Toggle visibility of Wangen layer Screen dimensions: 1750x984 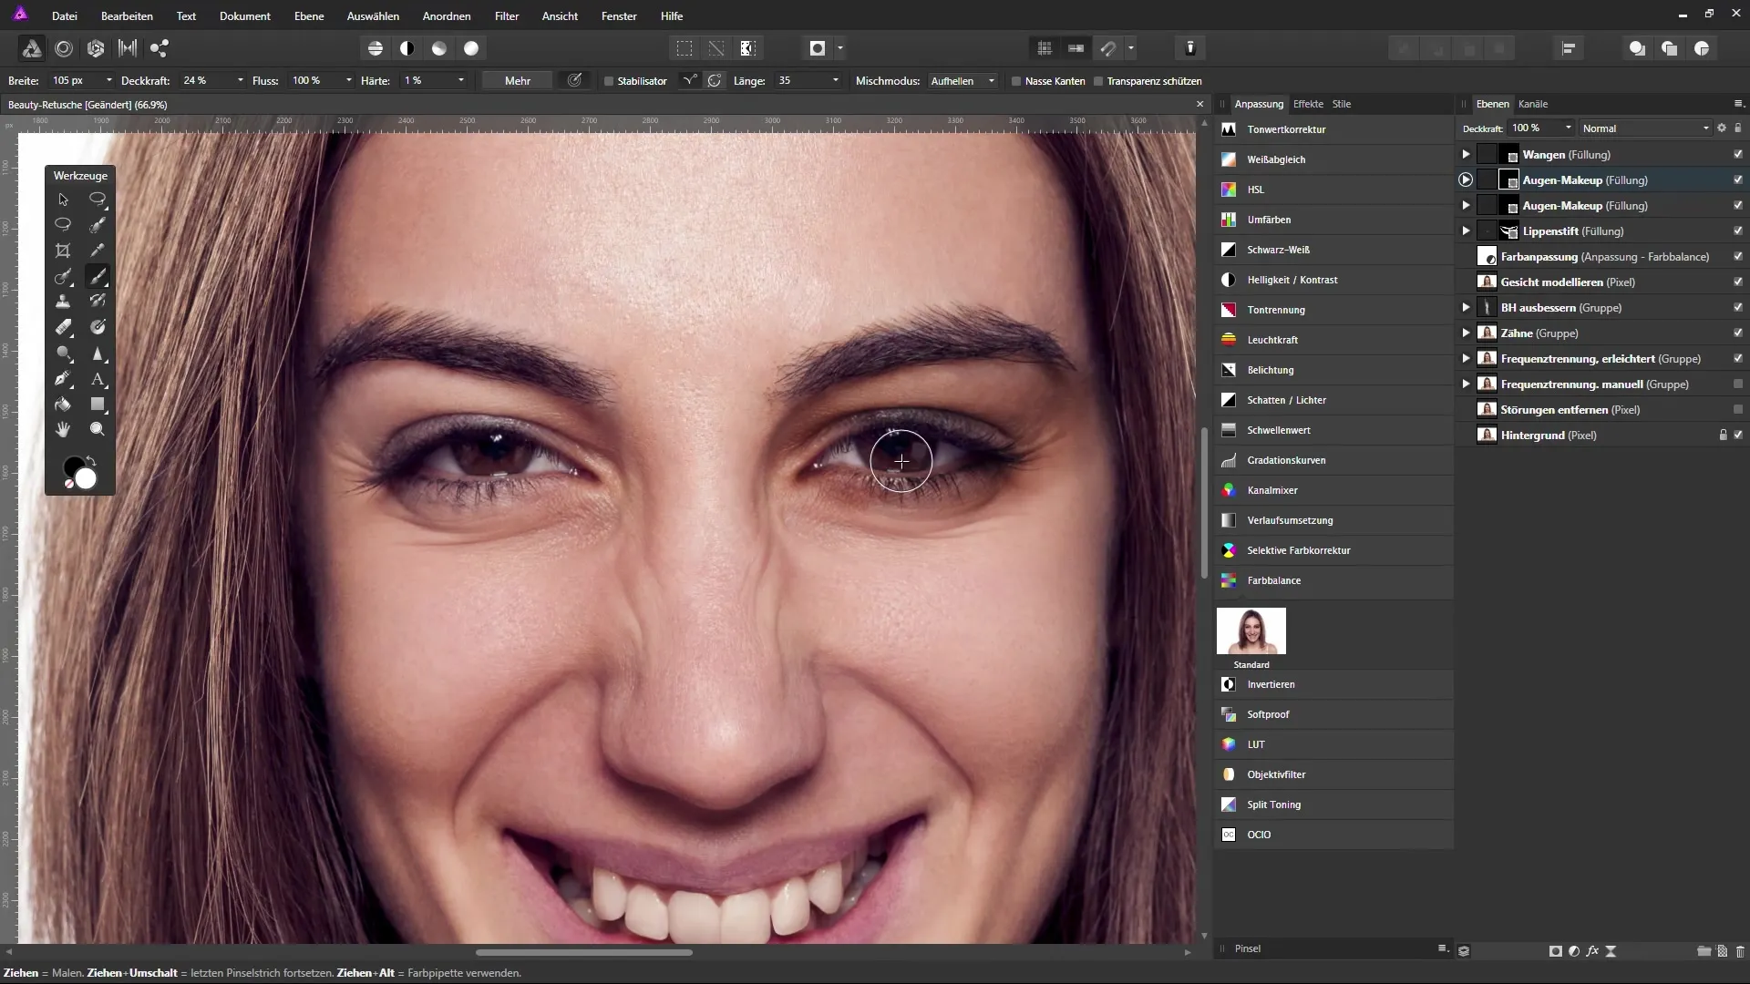click(1738, 154)
